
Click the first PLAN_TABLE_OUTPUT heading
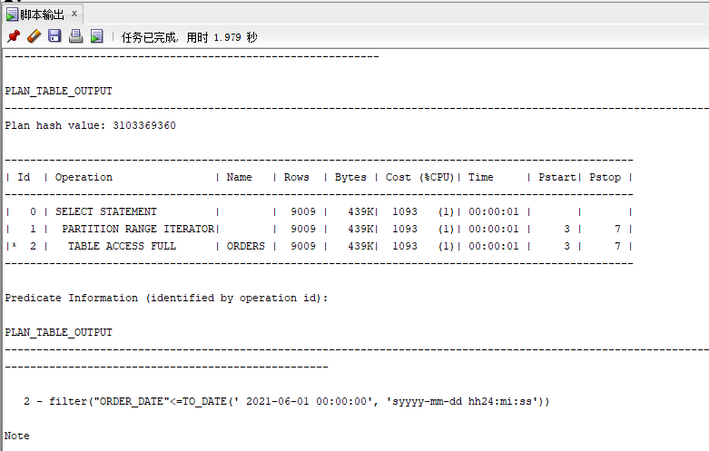(x=58, y=91)
